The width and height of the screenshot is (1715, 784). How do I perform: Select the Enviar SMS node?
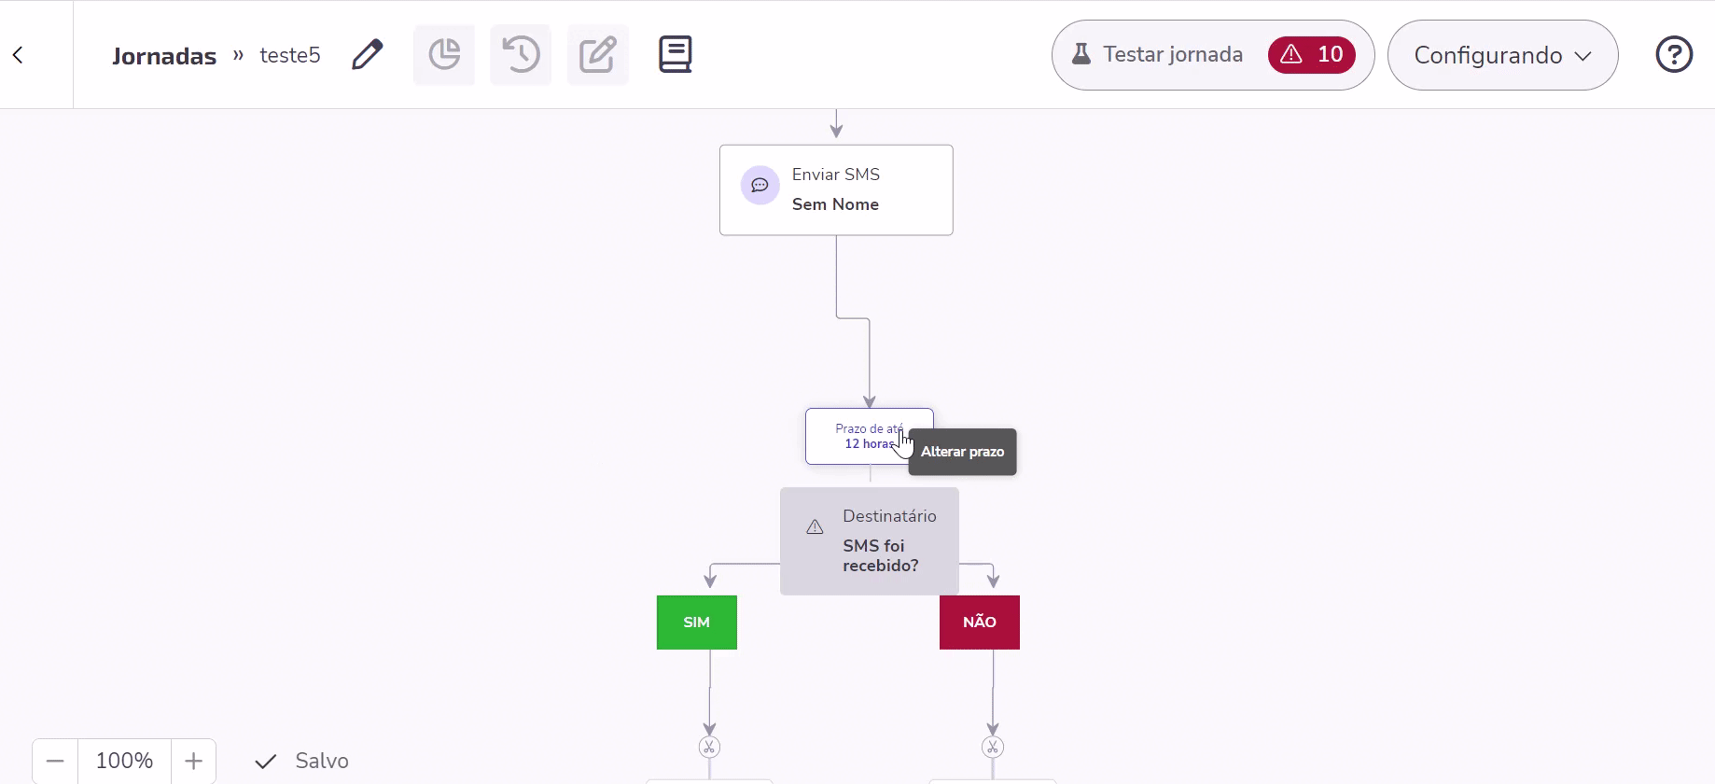836,189
